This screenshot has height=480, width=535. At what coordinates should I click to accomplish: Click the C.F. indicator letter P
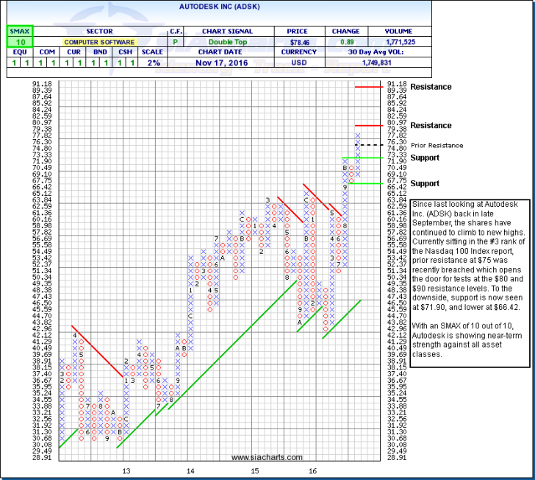[x=176, y=43]
